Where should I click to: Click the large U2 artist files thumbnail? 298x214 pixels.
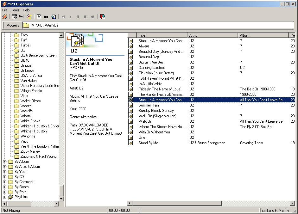[77, 40]
